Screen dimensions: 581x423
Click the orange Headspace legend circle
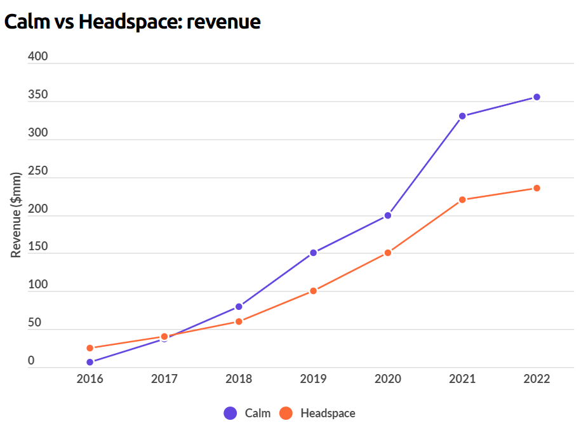pyautogui.click(x=286, y=413)
